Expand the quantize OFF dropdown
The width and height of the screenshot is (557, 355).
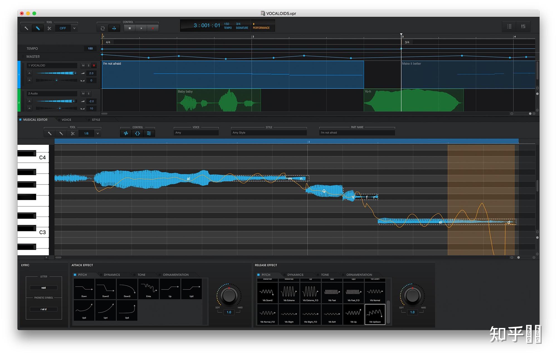click(74, 28)
